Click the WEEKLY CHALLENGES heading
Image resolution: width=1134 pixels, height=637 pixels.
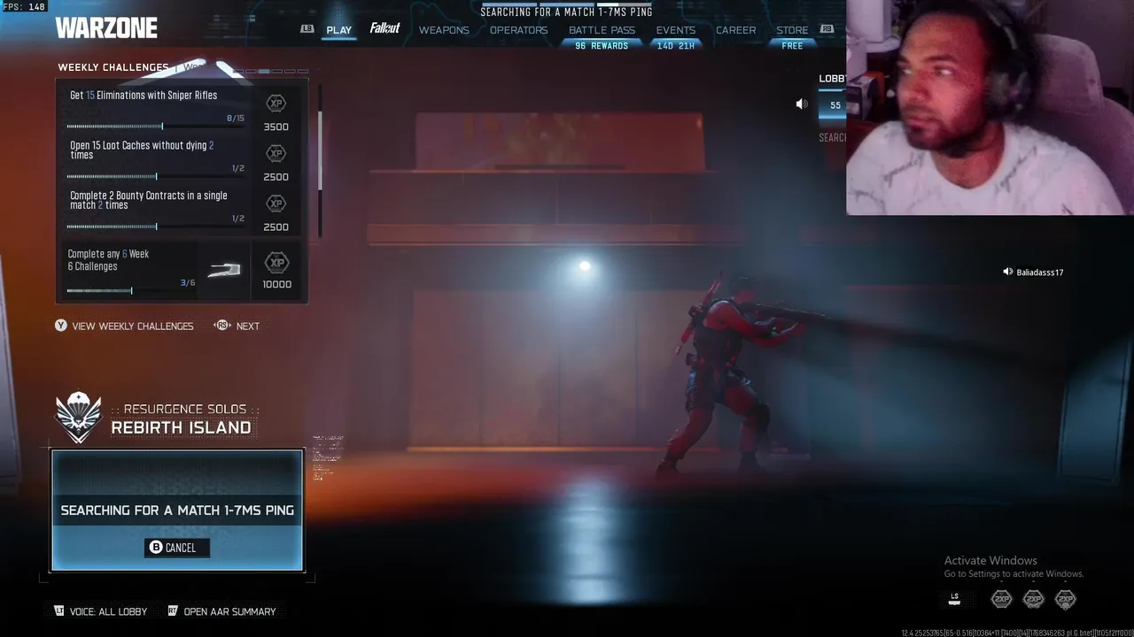[x=113, y=67]
